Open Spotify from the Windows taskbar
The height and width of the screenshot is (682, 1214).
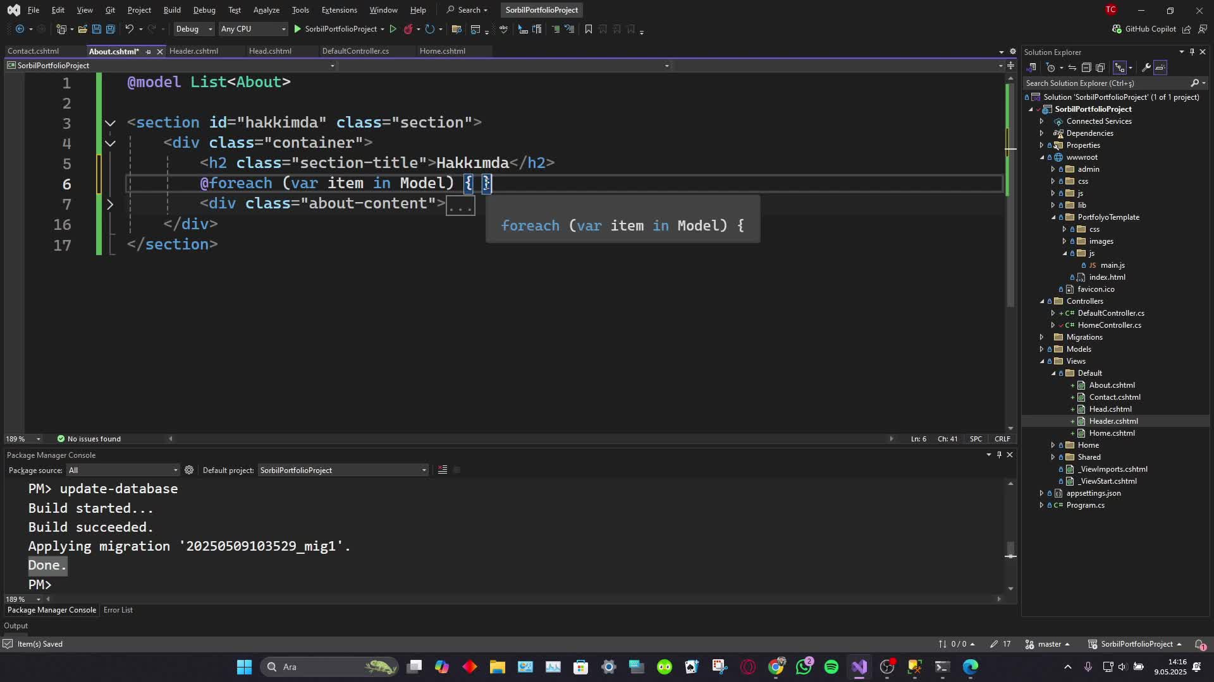coord(831,667)
